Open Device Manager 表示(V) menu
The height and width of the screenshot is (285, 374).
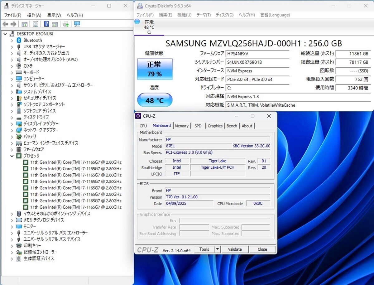(54, 15)
